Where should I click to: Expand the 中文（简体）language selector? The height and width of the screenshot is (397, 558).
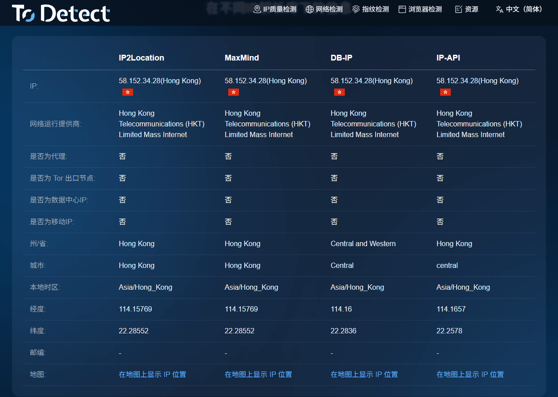tap(519, 9)
